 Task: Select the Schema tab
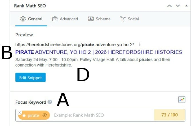(99, 19)
